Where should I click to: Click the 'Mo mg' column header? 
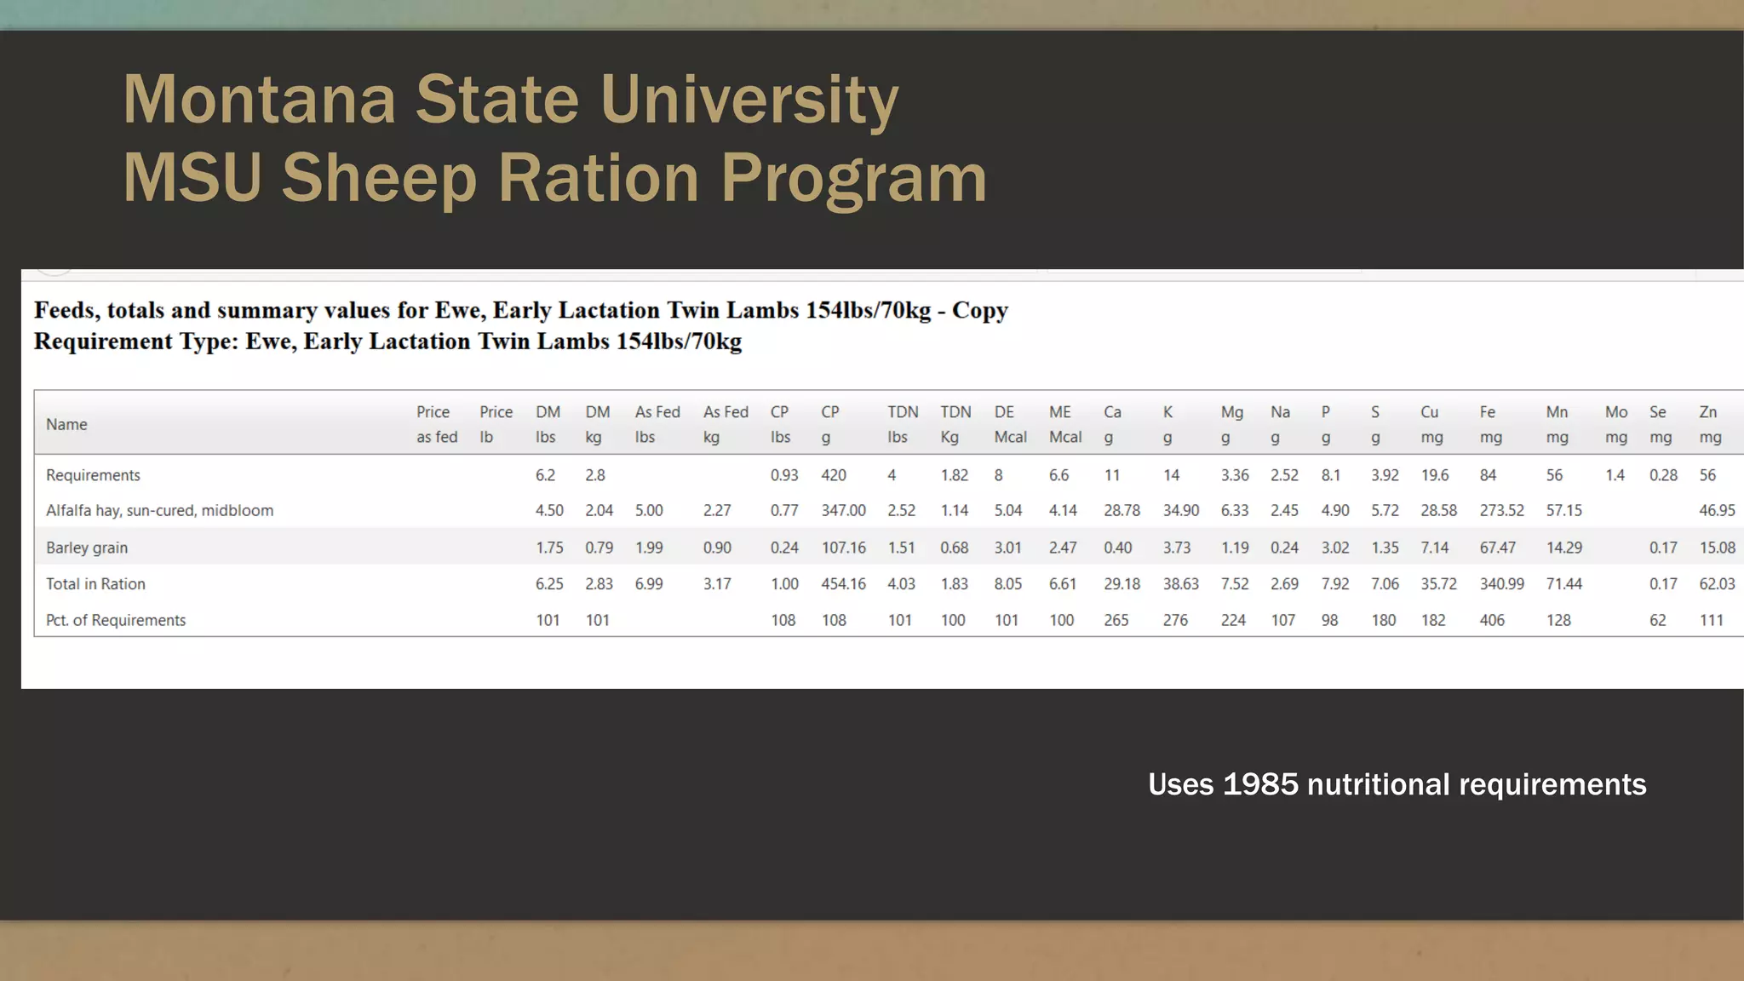tap(1616, 424)
